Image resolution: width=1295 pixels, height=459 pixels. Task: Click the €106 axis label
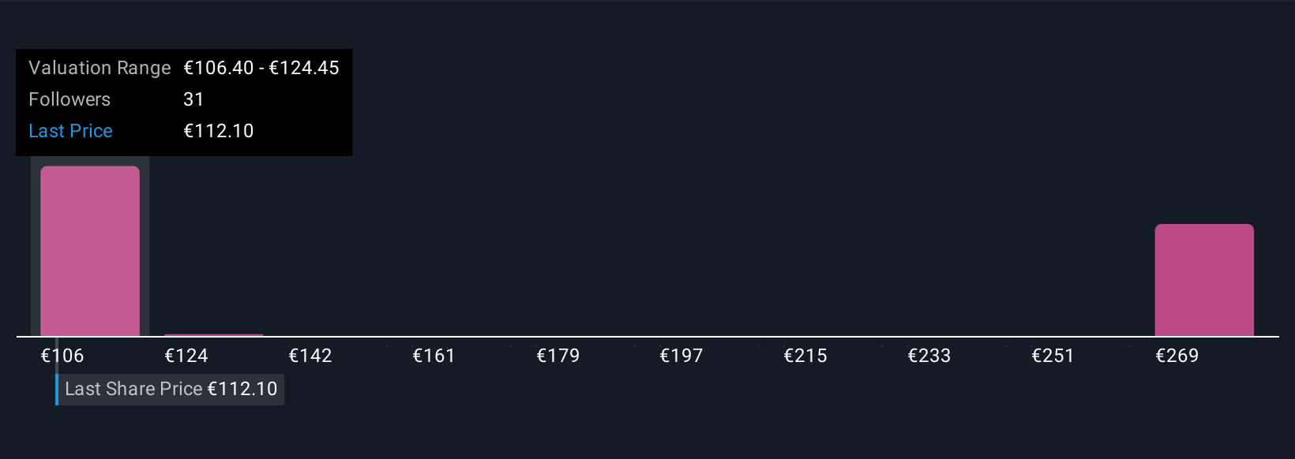coord(62,356)
